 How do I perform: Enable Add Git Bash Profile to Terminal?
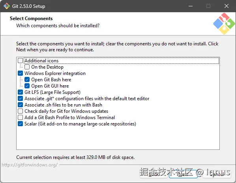click(20, 118)
